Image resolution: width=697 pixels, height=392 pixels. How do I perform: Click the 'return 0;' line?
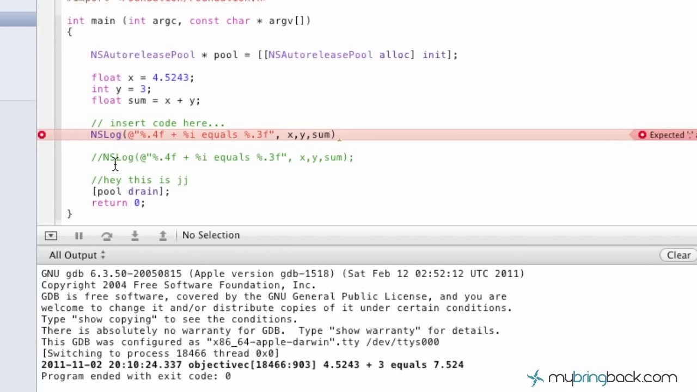tap(118, 203)
